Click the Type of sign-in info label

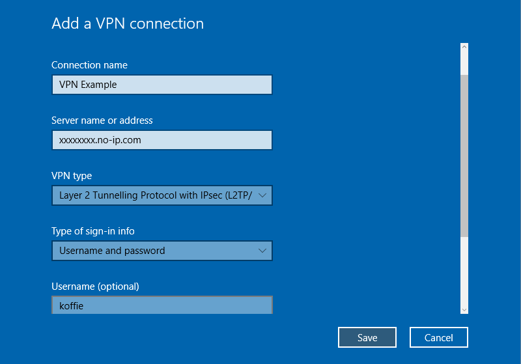[x=93, y=231]
